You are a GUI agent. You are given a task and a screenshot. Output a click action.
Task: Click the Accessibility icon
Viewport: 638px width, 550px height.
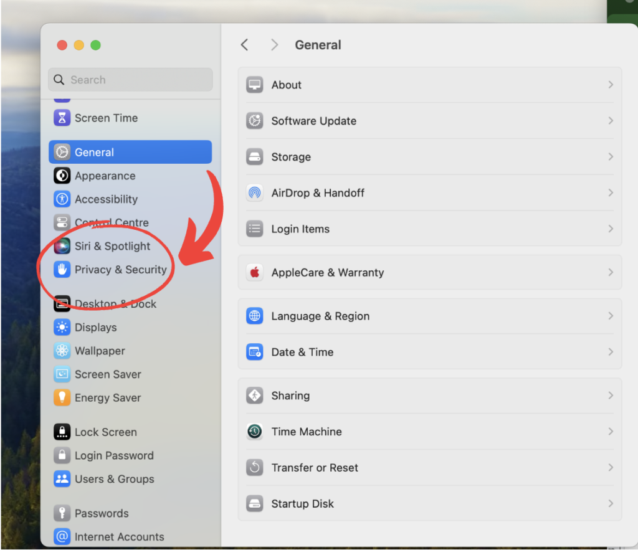click(61, 199)
